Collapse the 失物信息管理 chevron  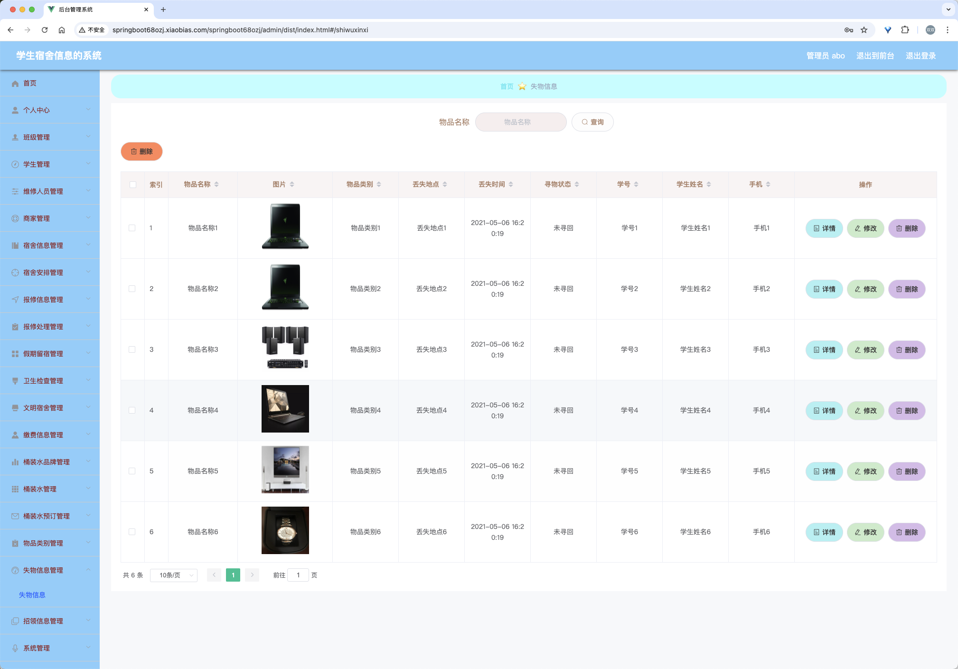(x=88, y=570)
